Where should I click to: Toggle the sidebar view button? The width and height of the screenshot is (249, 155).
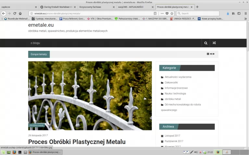pos(239,14)
